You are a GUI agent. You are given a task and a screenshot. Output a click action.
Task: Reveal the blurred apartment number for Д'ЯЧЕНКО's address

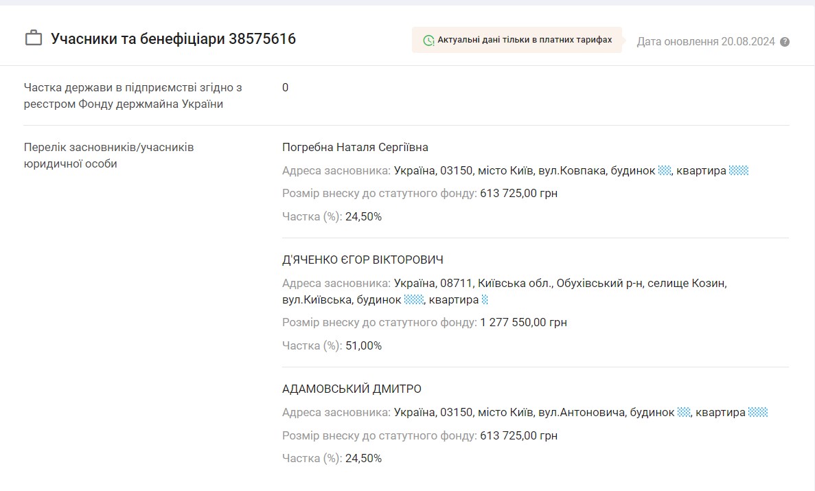click(x=485, y=299)
